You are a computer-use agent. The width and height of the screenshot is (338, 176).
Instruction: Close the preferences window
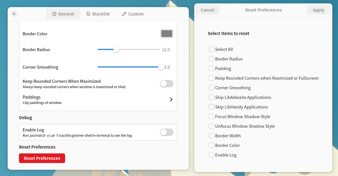(x=14, y=14)
